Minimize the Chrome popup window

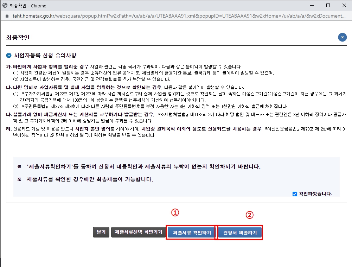click(312, 5)
